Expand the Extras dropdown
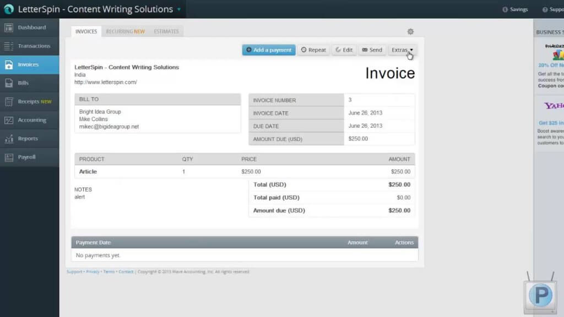 pos(402,50)
